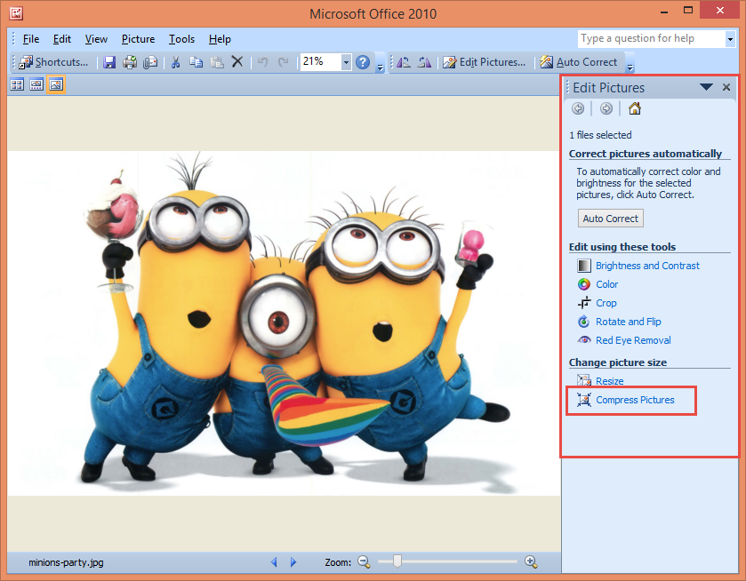Click the '1 files selected' text
Screen dimensions: 746x581
tap(600, 135)
